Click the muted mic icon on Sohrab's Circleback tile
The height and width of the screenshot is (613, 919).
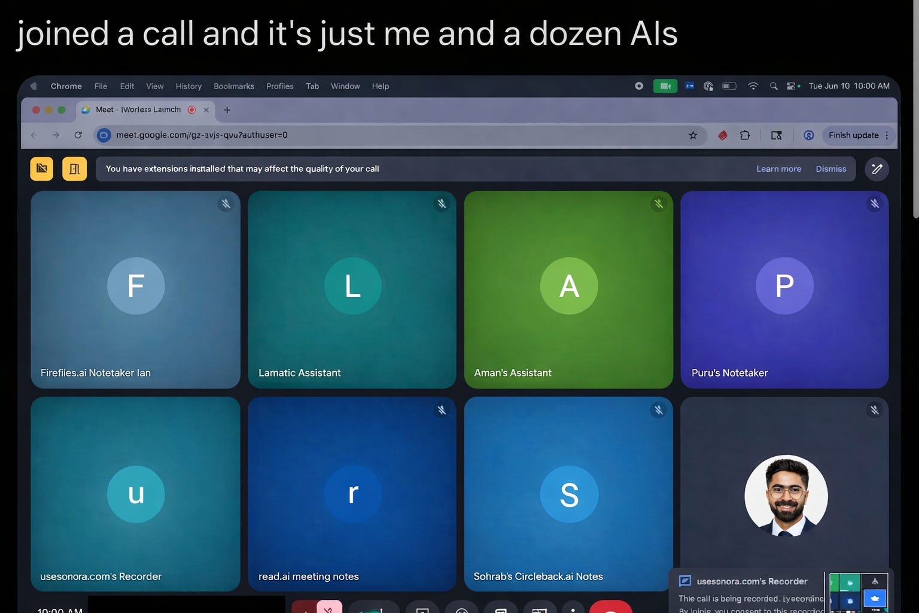coord(658,410)
